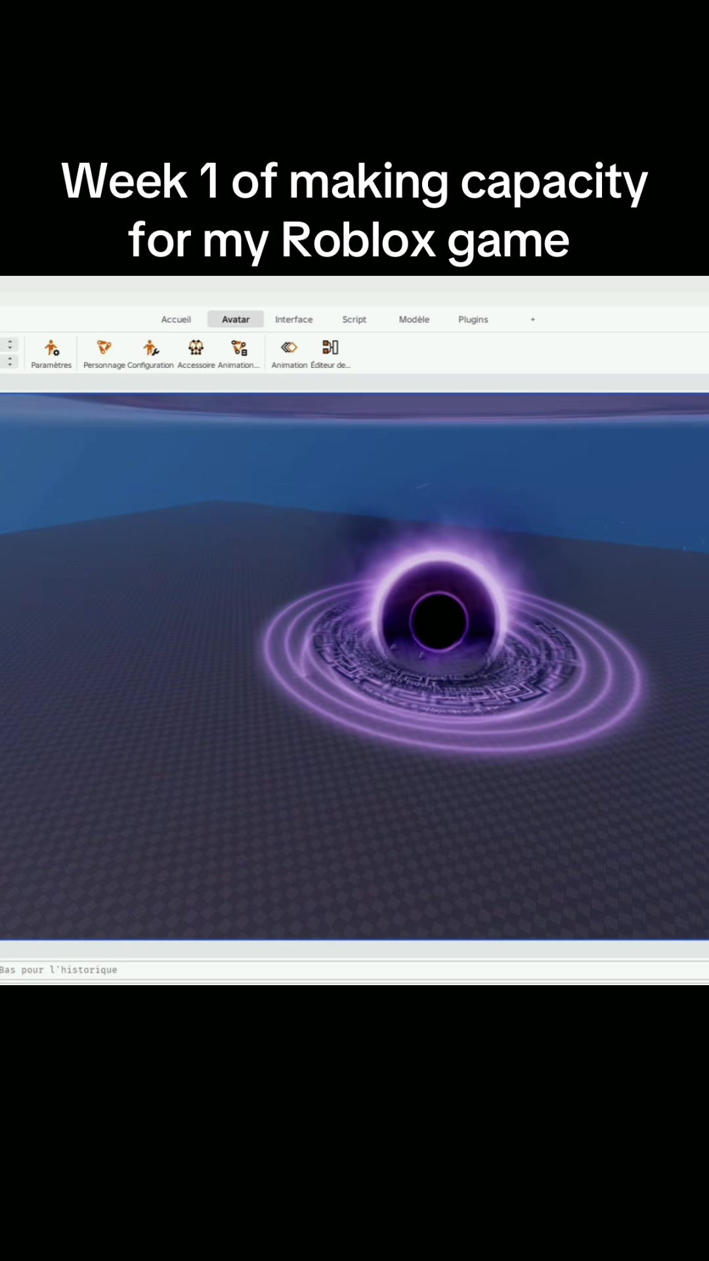
Task: Select the Personnage tool icon
Action: point(104,353)
